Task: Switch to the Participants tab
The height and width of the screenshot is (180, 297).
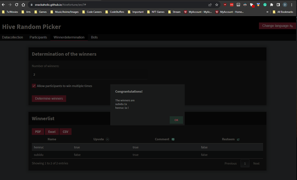Action: point(38,37)
